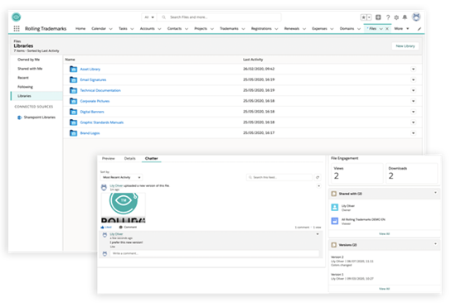The height and width of the screenshot is (307, 456).
Task: Open row actions for Asset Library
Action: click(413, 69)
